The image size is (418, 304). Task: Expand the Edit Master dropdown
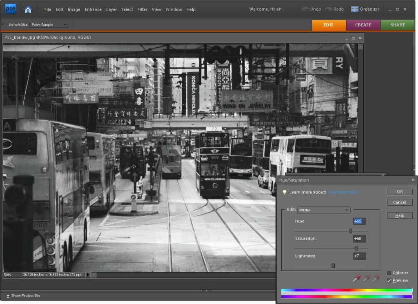324,210
